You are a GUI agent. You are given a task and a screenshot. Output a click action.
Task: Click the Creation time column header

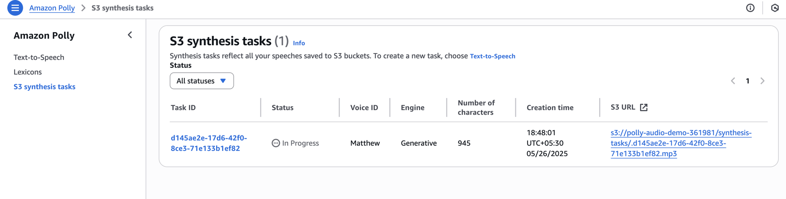coord(550,108)
